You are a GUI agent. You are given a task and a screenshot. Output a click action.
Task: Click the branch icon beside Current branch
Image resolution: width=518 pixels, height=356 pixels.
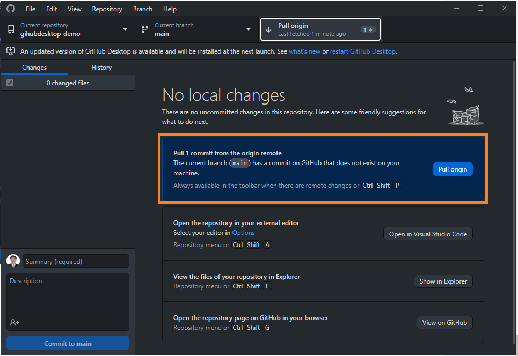(x=145, y=29)
